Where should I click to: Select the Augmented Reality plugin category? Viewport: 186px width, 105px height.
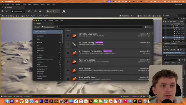click(42, 67)
